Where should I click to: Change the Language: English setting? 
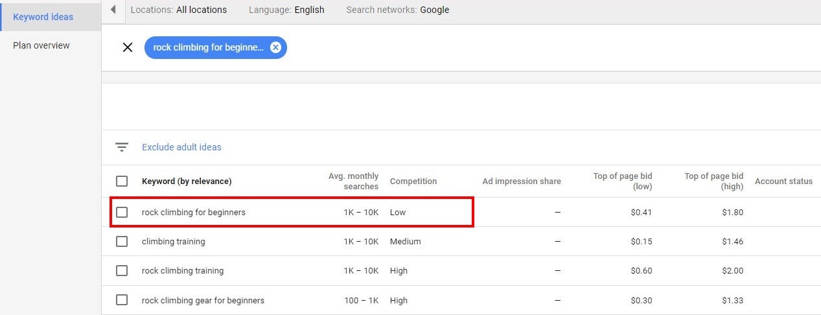[286, 10]
